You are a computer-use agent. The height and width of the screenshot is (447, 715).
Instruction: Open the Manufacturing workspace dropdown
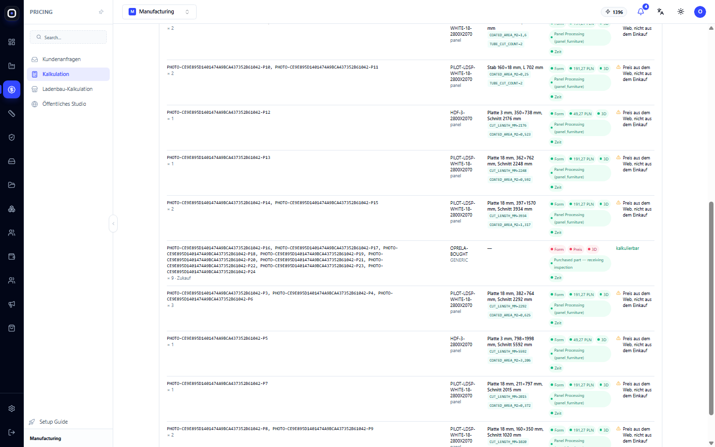[x=159, y=12]
